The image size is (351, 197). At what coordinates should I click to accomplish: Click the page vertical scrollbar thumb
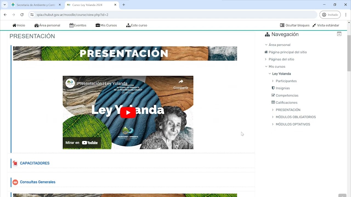[349, 53]
